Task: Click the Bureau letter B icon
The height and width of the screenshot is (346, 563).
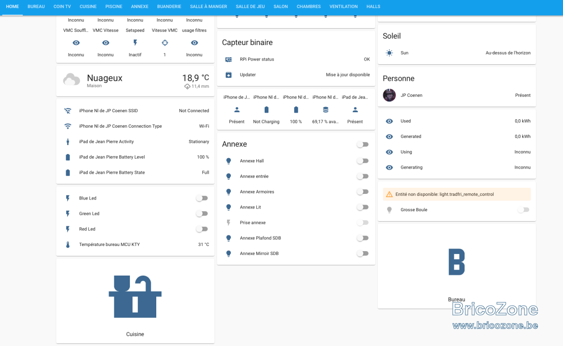Action: tap(456, 262)
